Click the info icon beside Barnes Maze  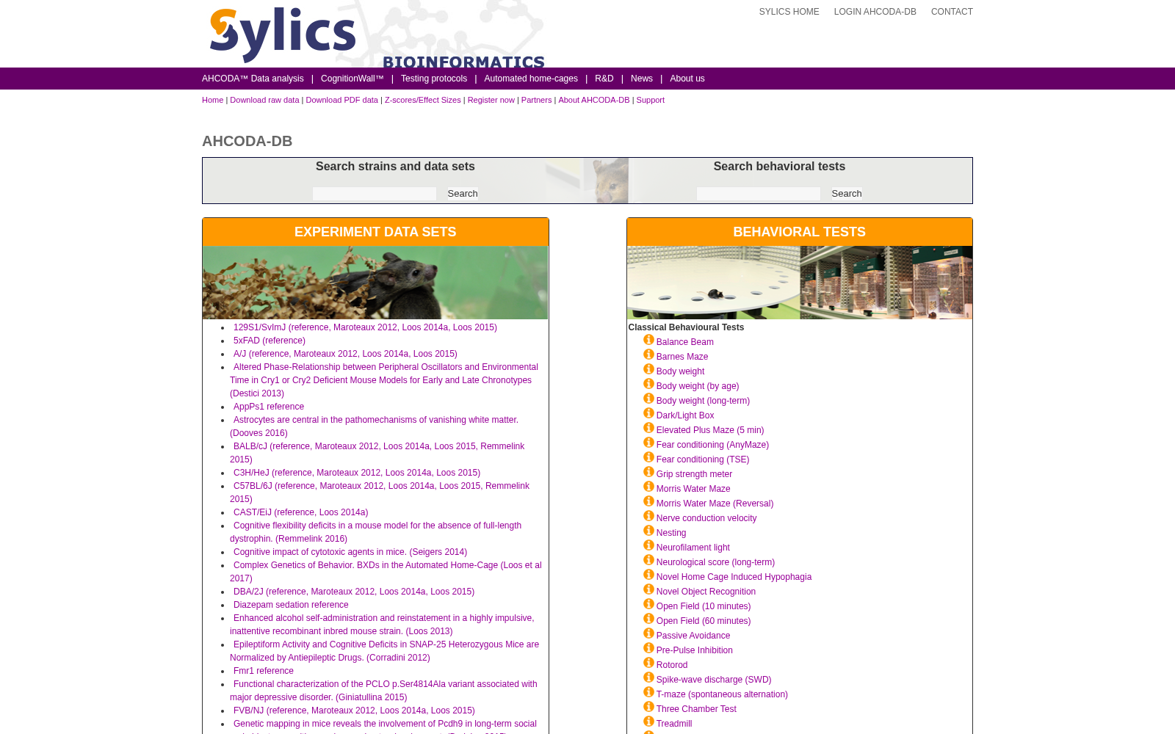tap(648, 355)
